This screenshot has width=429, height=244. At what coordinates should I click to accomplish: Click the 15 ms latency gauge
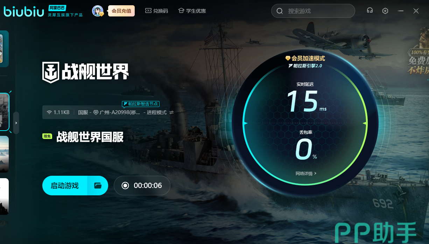(x=303, y=101)
